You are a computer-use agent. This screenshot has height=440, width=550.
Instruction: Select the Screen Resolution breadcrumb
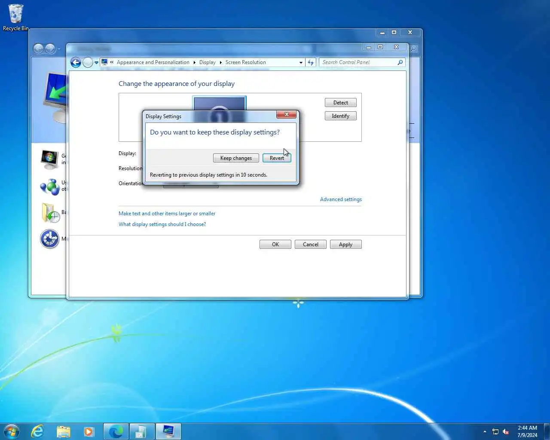click(246, 62)
